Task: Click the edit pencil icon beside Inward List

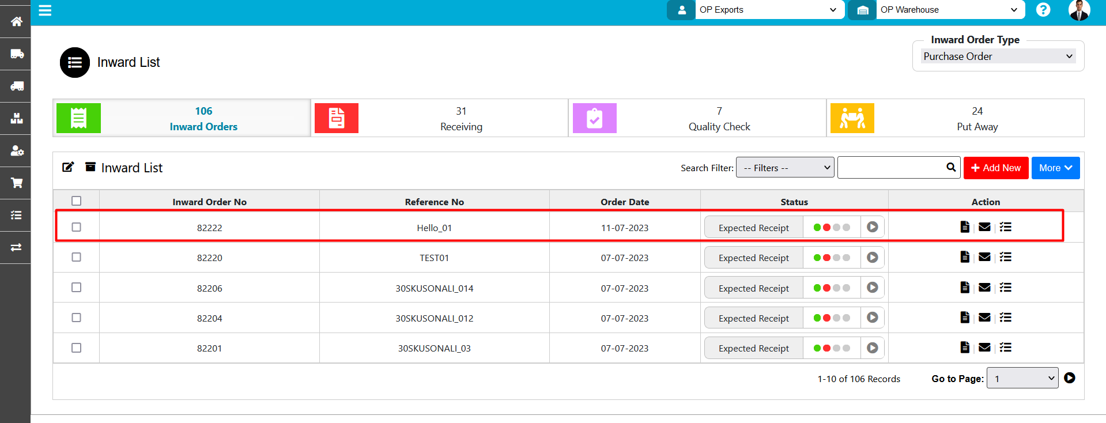Action: tap(68, 167)
